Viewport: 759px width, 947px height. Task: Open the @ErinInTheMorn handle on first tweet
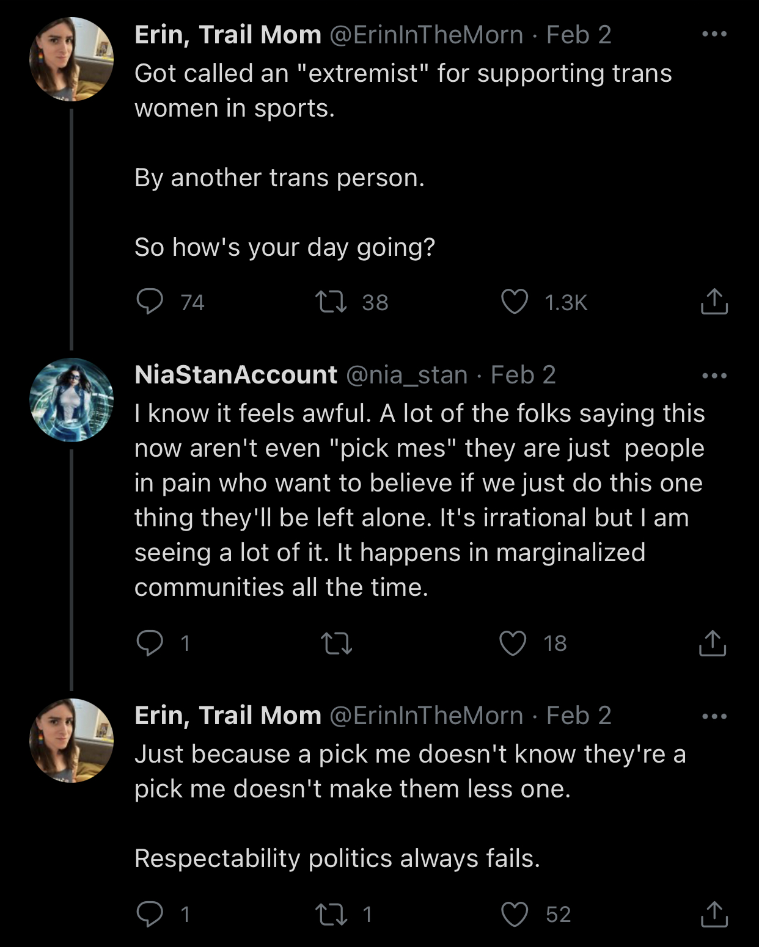[x=426, y=35]
